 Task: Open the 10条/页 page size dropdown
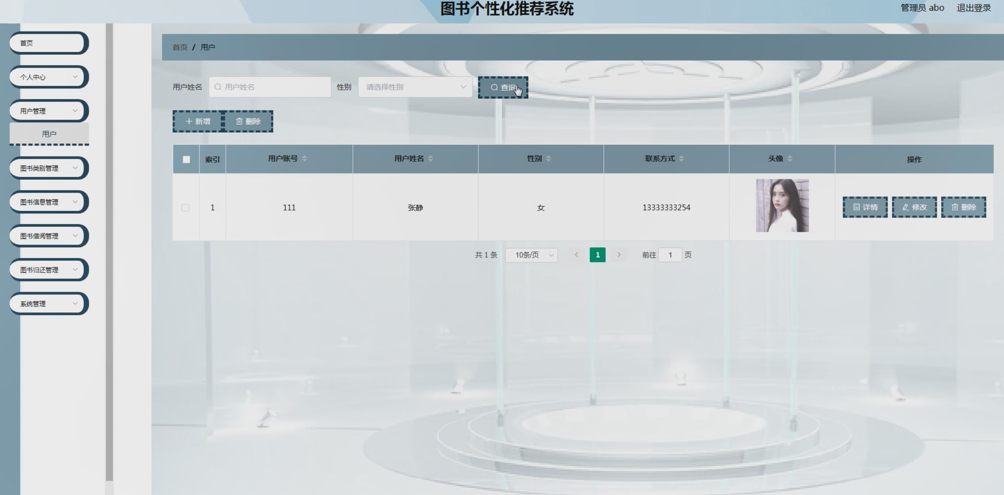[x=532, y=255]
